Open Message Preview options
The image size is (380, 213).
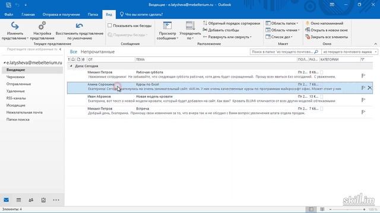pos(167,31)
